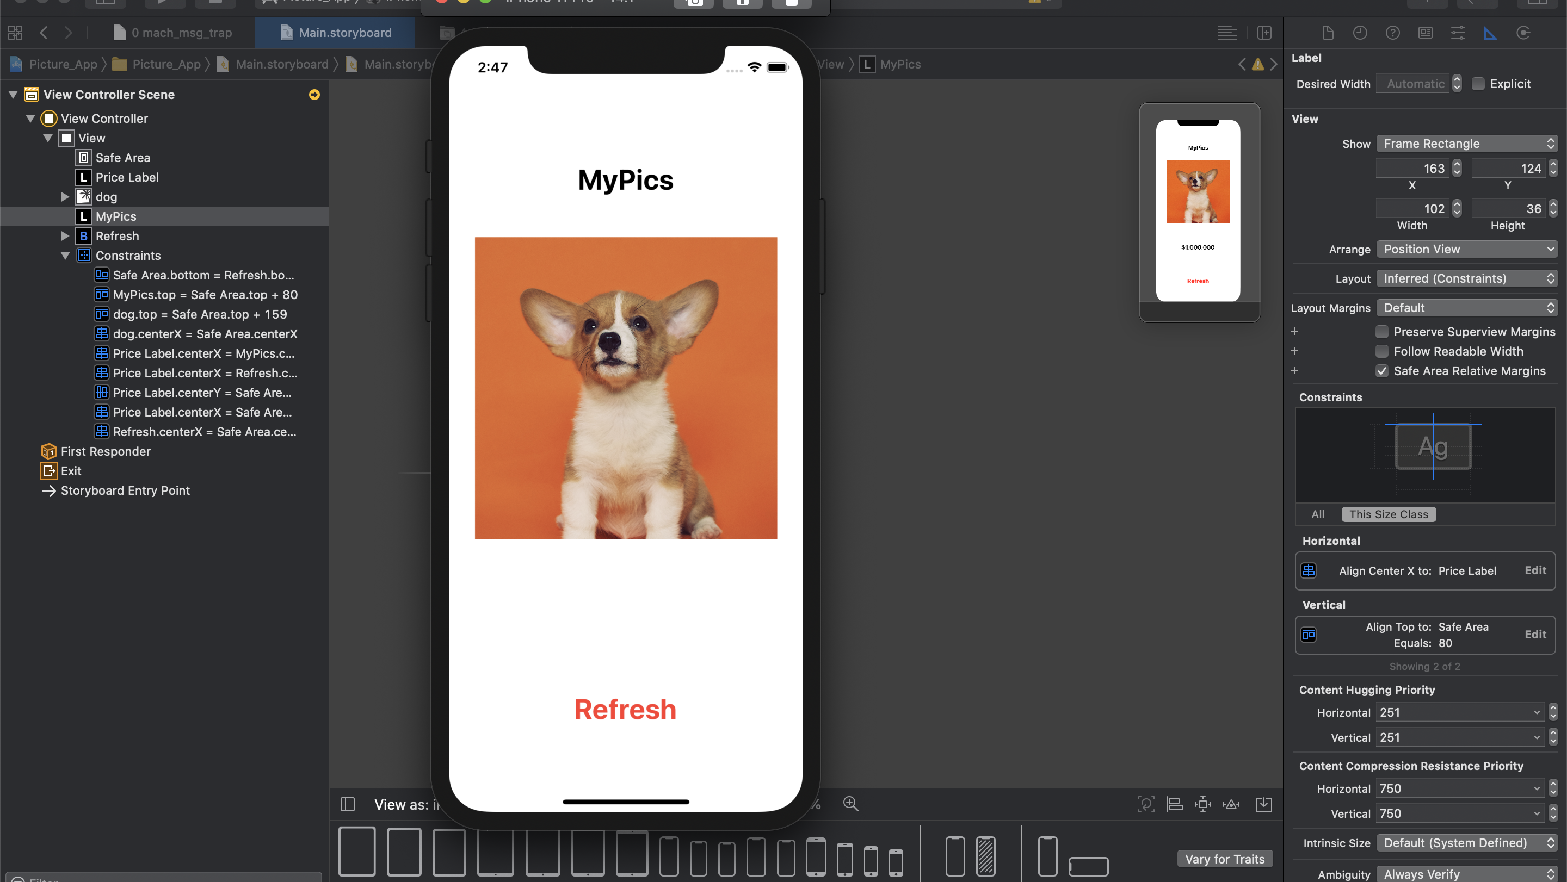
Task: Enable Preserve Superview Margins checkbox
Action: coord(1381,332)
